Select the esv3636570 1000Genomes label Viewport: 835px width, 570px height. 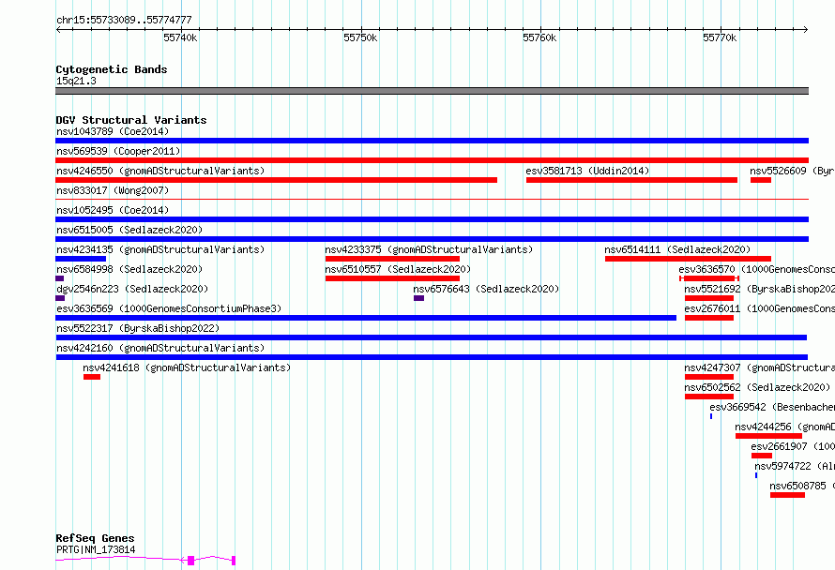pyautogui.click(x=757, y=269)
